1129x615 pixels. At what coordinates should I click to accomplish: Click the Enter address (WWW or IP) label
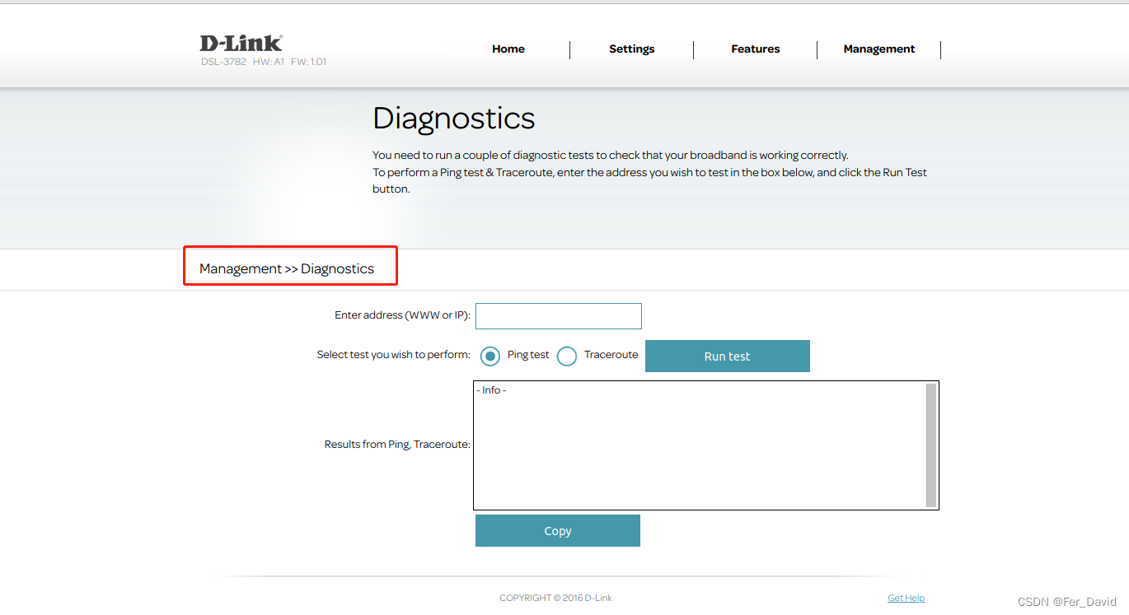pos(402,315)
